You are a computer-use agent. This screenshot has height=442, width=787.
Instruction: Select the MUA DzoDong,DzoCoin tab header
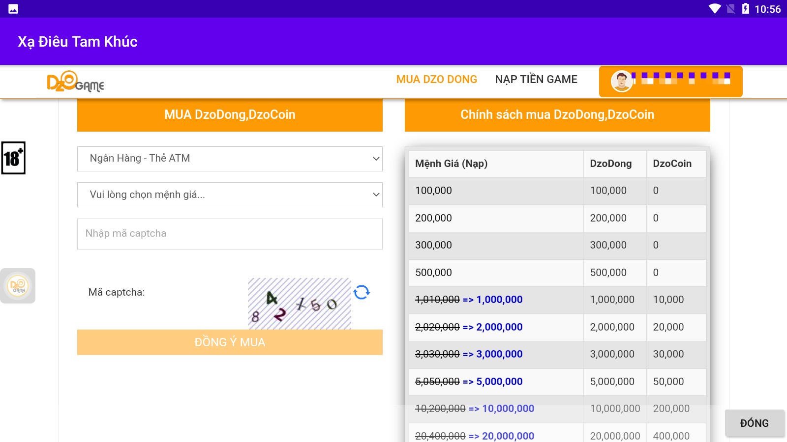(230, 115)
